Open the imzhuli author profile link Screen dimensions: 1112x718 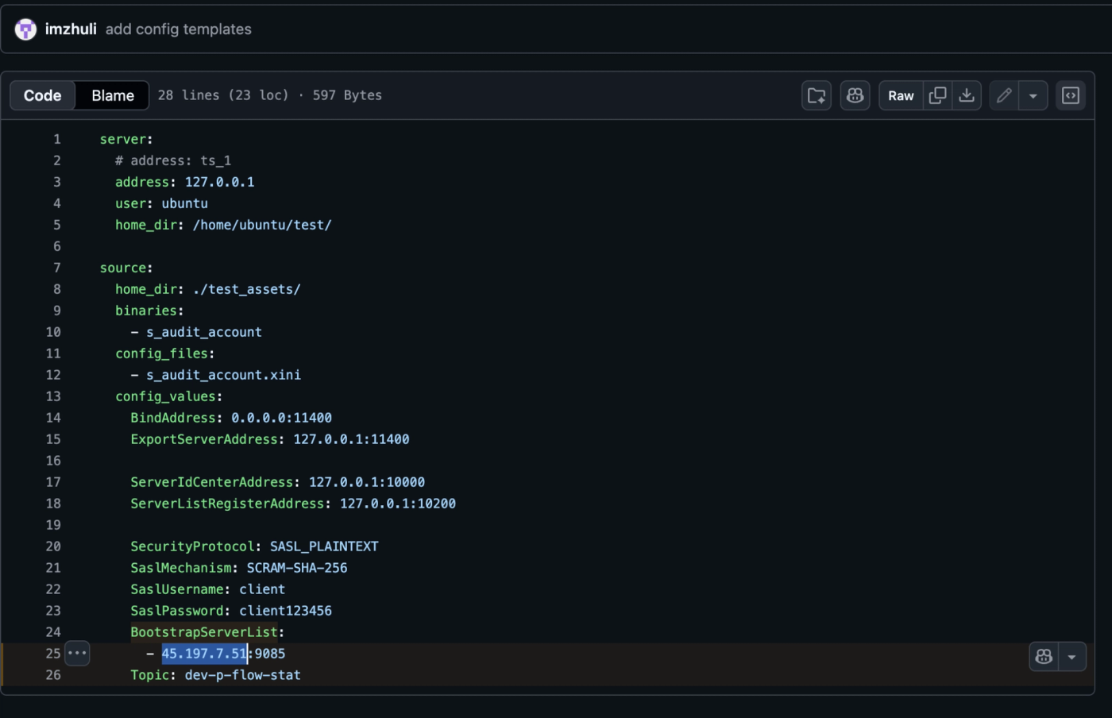71,29
